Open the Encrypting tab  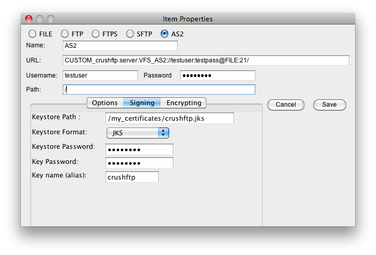[x=183, y=103]
